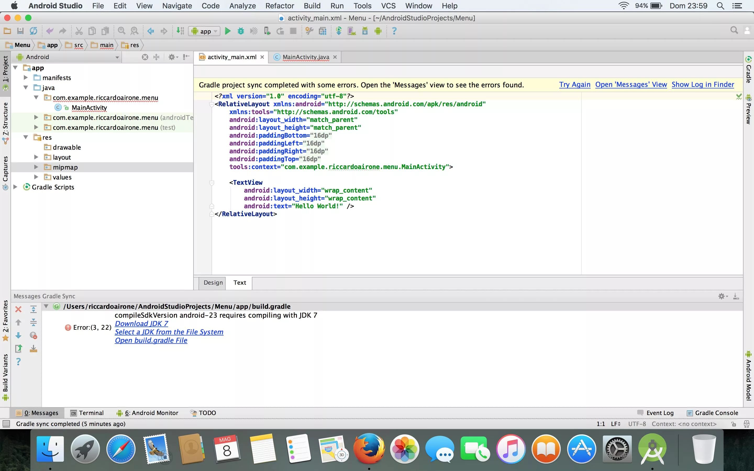Click the Find magnifier toolbar icon
754x471 pixels.
point(121,31)
